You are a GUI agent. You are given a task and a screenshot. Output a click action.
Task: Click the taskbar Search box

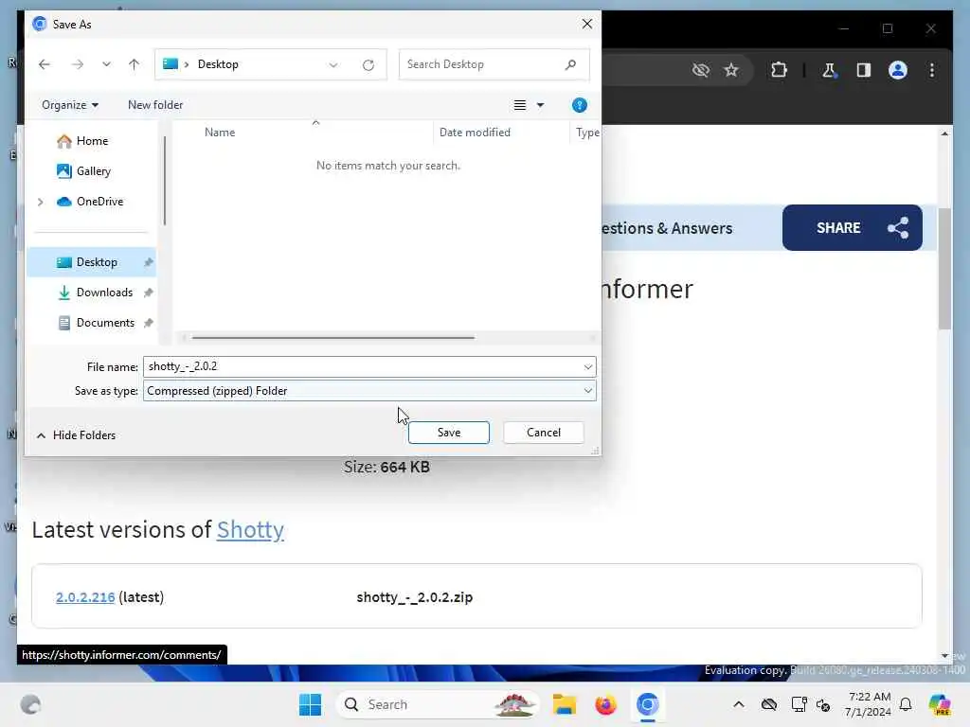[437, 704]
